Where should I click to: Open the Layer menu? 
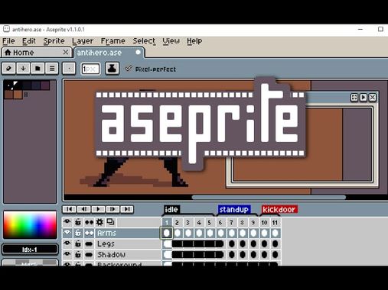(x=83, y=41)
